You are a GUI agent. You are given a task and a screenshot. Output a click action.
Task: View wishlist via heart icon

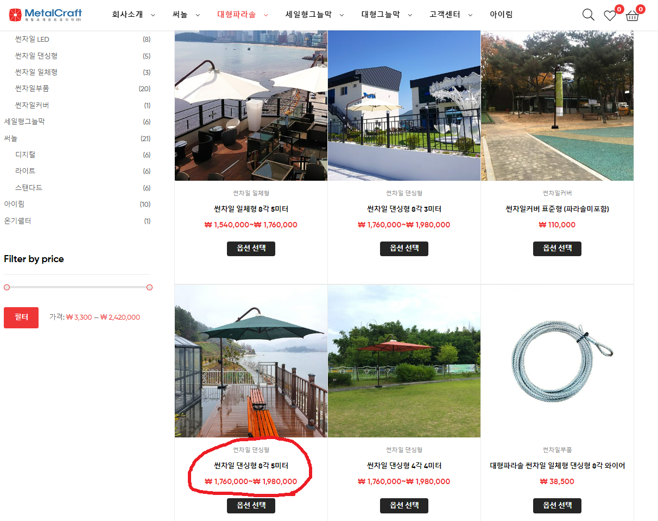click(610, 15)
